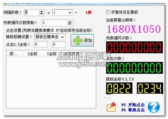This screenshot has height=119, width=168.
Task: Enable 本窗体总在最前 checkbox
Action: [108, 12]
